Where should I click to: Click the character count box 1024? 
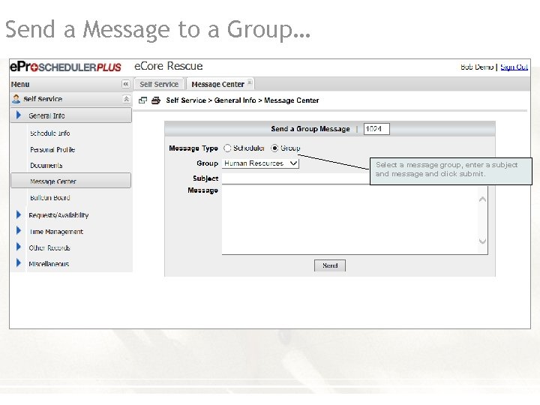pos(376,129)
